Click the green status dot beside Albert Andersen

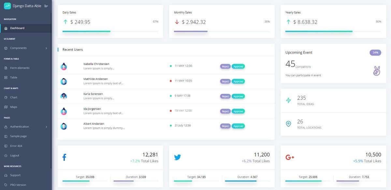click(170, 125)
